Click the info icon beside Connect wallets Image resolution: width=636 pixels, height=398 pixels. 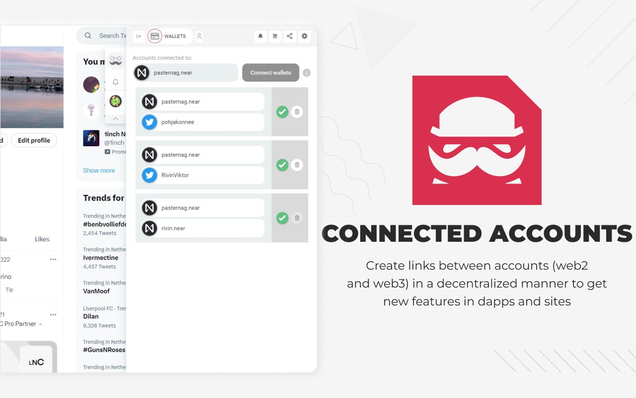307,73
